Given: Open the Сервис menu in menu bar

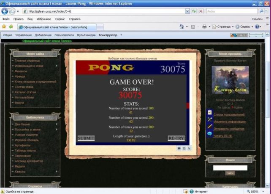Looking at the screenshot, I should tap(60, 19).
